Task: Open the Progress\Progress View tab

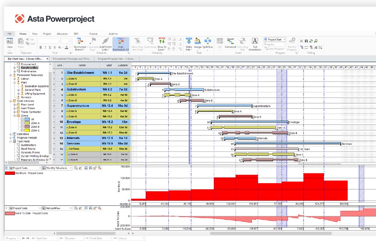Action: click(116, 59)
